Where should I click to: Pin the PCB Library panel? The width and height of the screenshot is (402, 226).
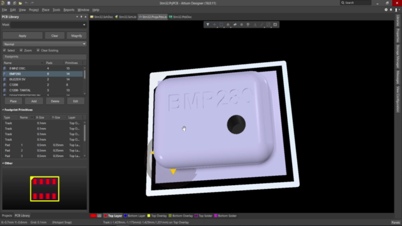pyautogui.click(x=81, y=17)
